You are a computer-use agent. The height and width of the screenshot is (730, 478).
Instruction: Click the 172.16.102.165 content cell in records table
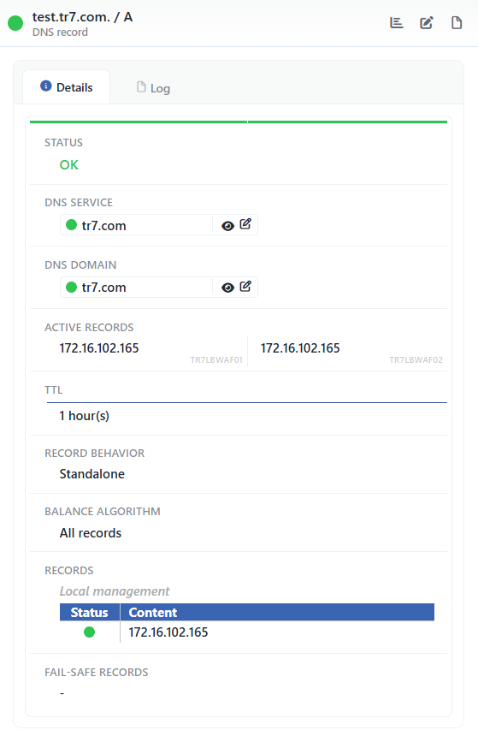[x=168, y=632]
